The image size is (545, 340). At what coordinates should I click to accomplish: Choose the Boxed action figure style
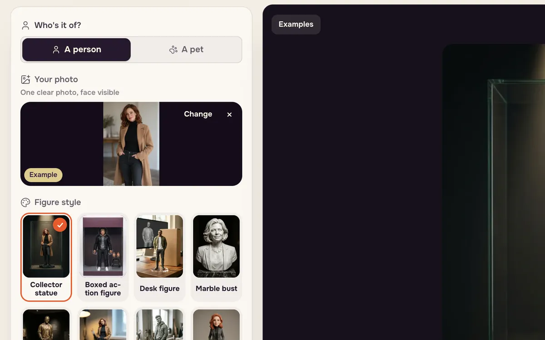103,257
